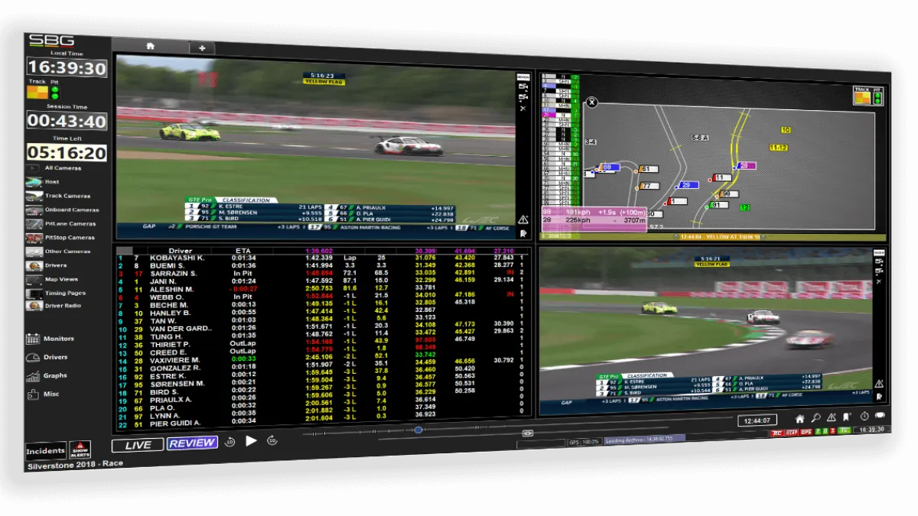Toggle the Incidents panel bottom left
918x516 pixels.
click(x=46, y=450)
